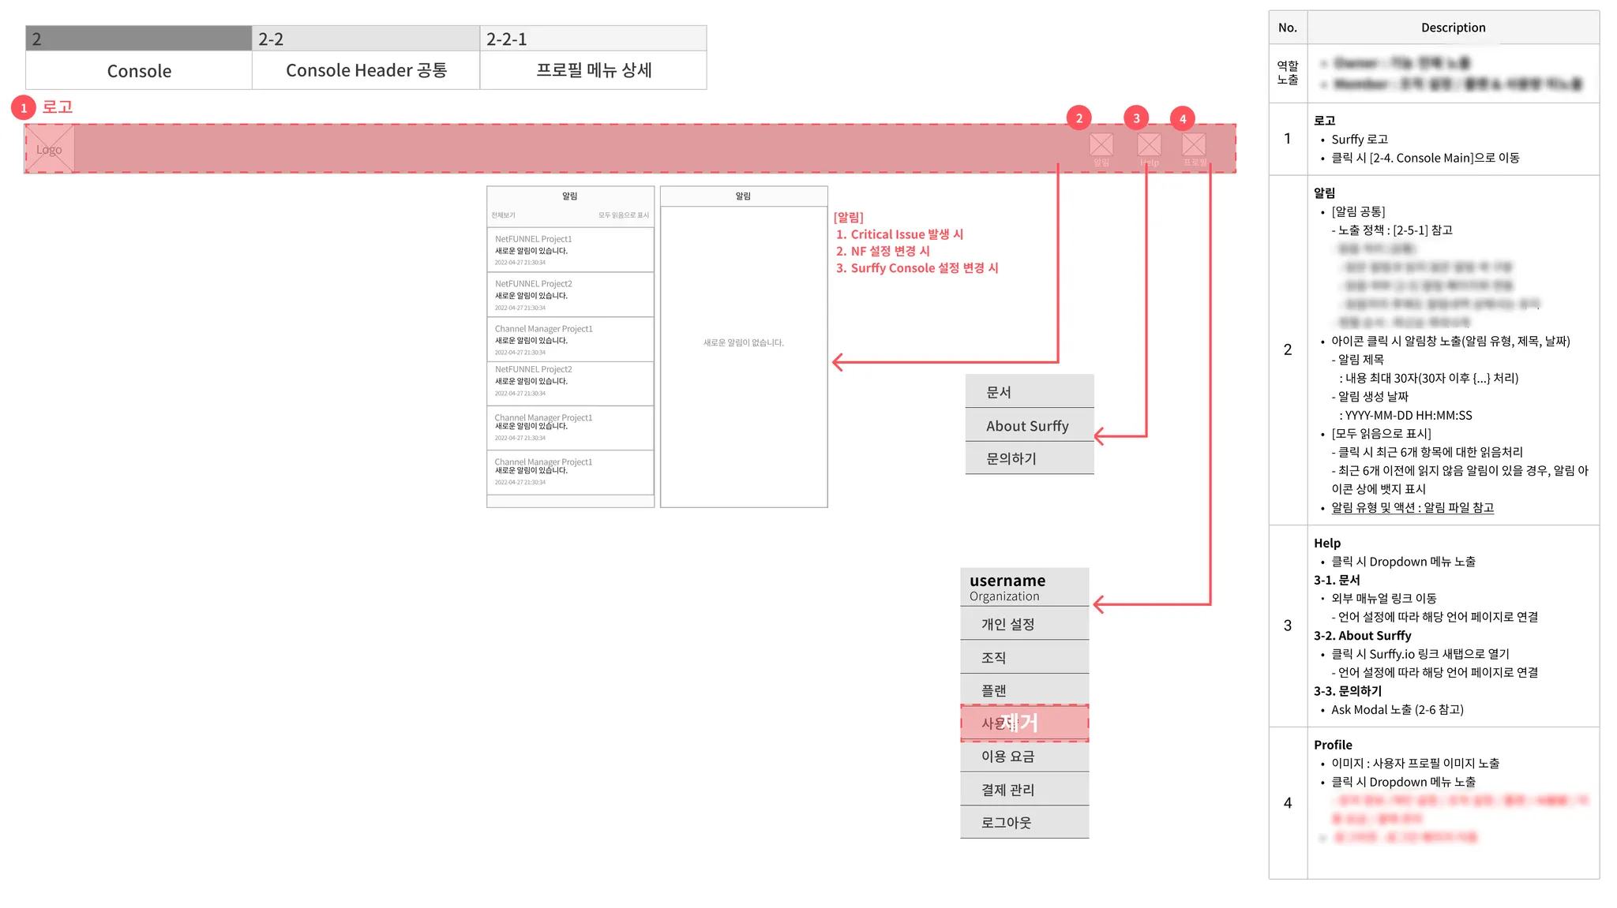Click red annotation badge number 2
The image size is (1617, 908).
[x=1079, y=118]
